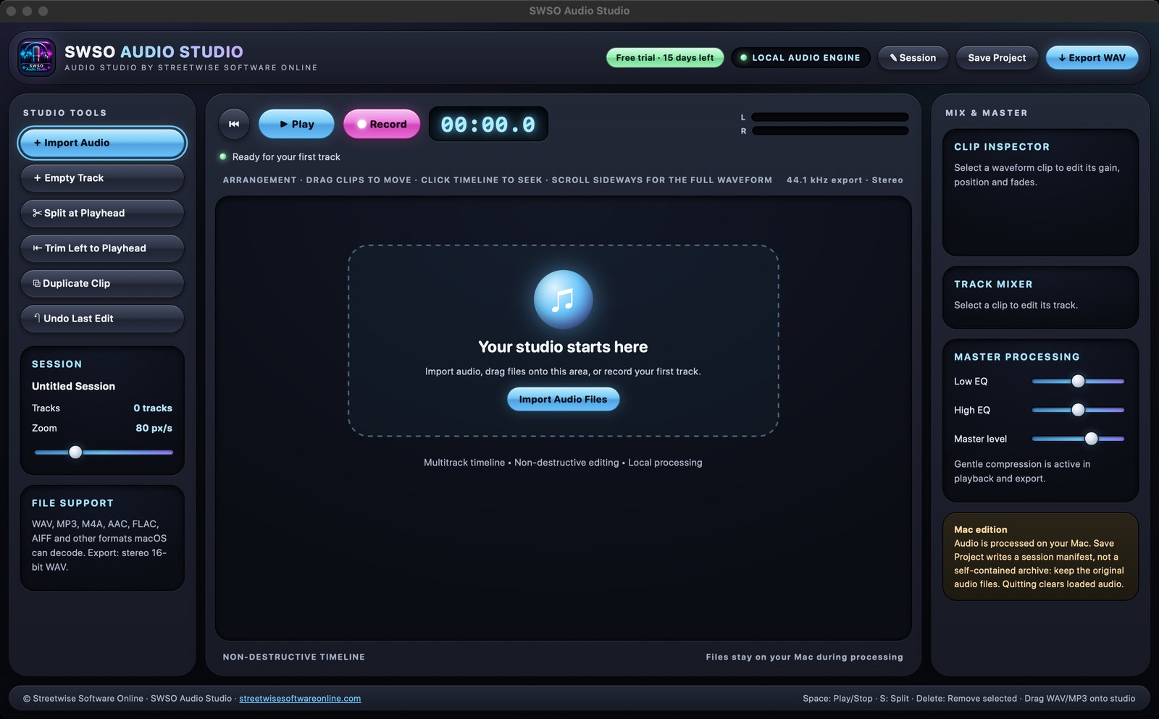Click Split at Playhead scissors button

click(102, 213)
